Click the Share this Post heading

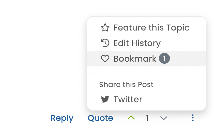pyautogui.click(x=126, y=85)
